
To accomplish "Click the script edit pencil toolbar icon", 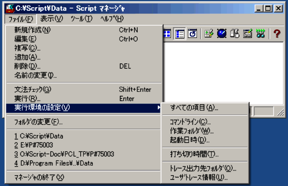I will [209, 33].
